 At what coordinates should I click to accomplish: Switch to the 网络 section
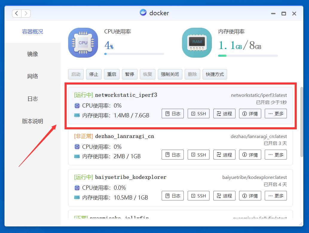tap(33, 76)
